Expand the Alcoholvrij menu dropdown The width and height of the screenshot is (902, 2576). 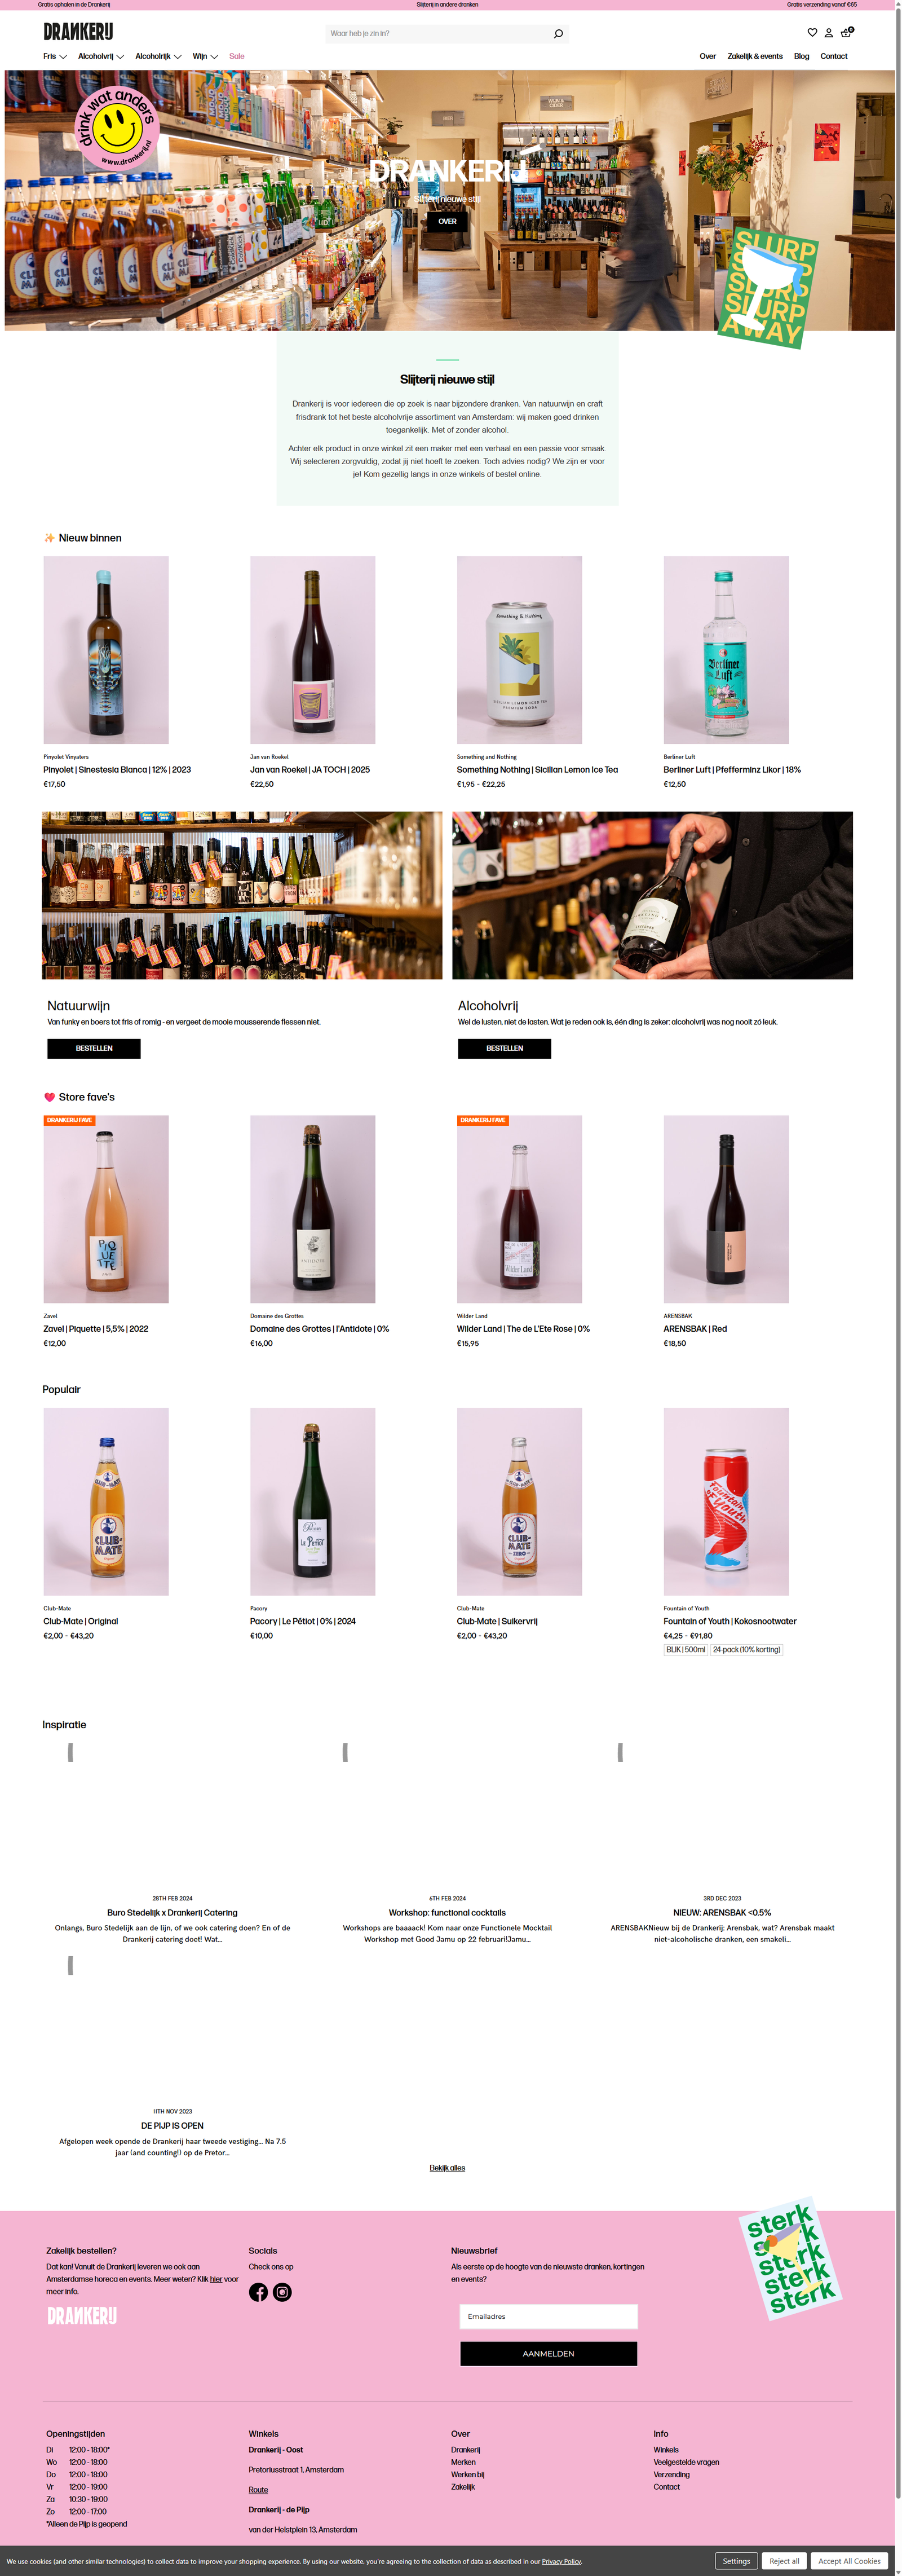tap(101, 57)
